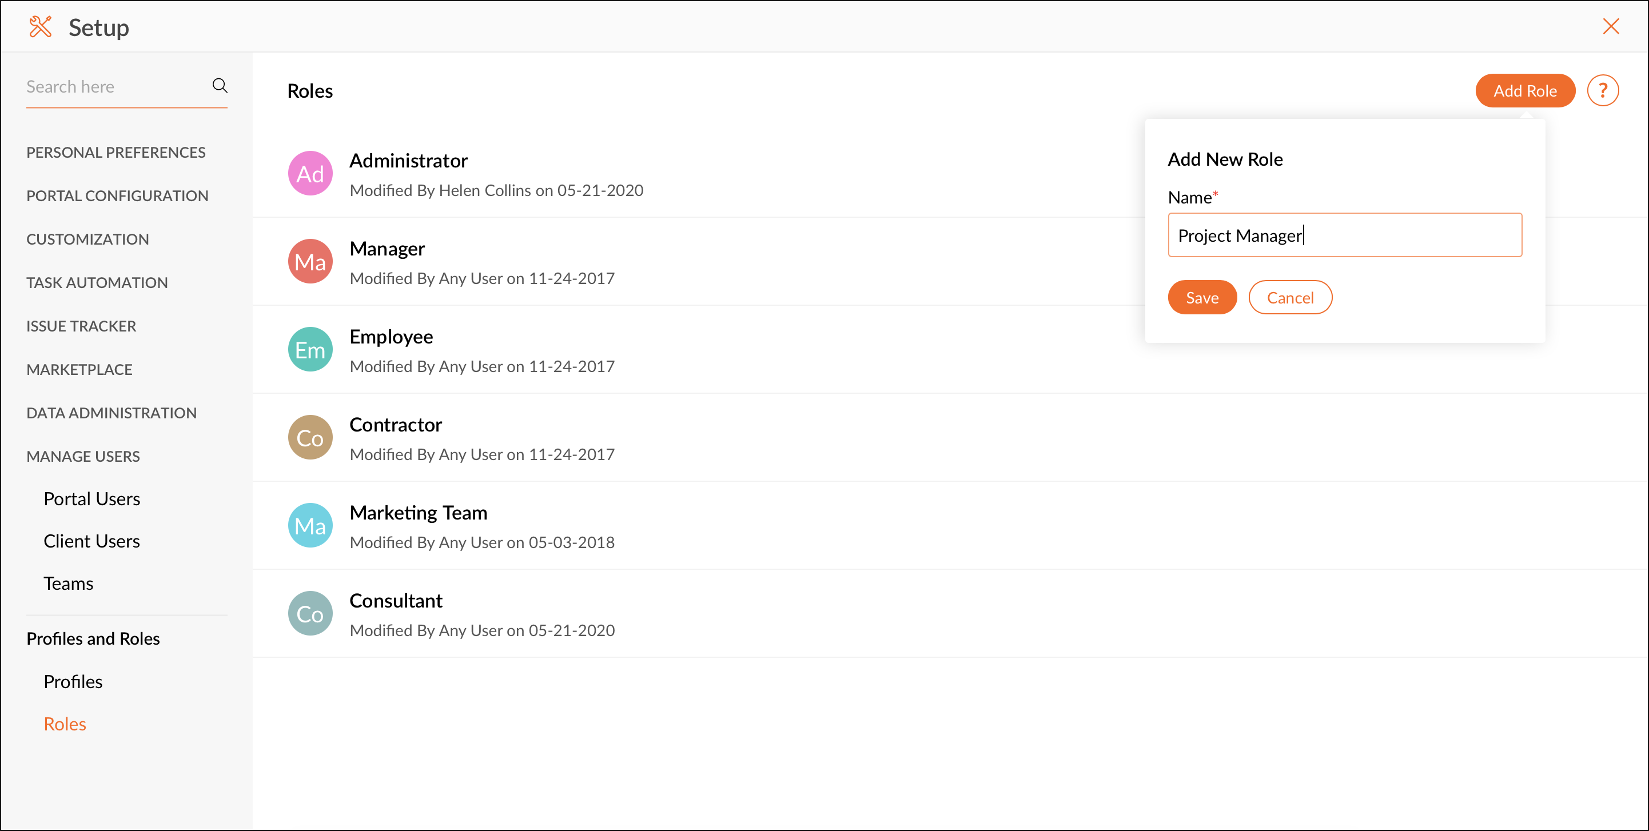Viewport: 1649px width, 831px height.
Task: Click the Contractor role avatar
Action: pyautogui.click(x=310, y=438)
